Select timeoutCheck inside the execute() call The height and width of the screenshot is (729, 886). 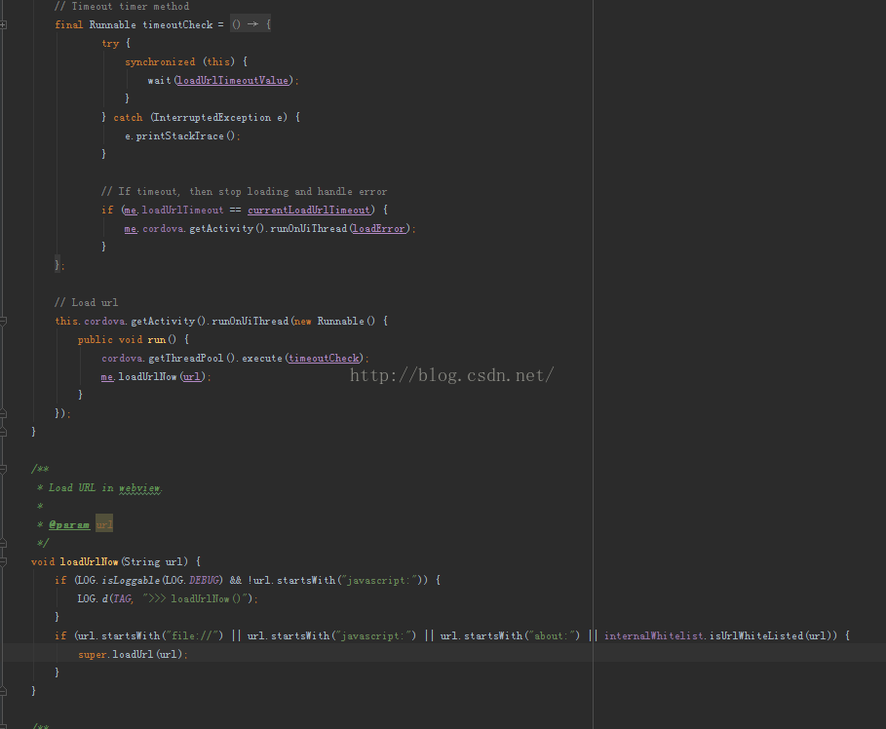click(x=325, y=358)
